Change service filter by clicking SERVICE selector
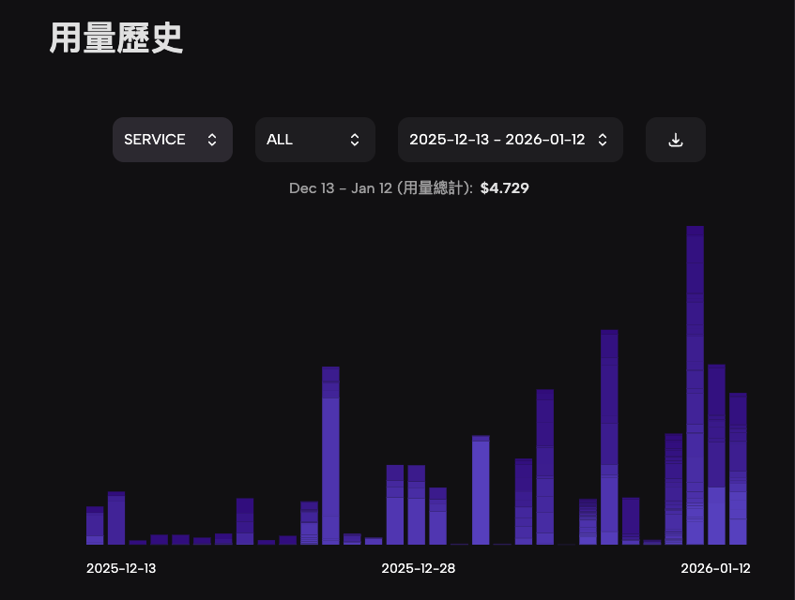 (x=173, y=139)
